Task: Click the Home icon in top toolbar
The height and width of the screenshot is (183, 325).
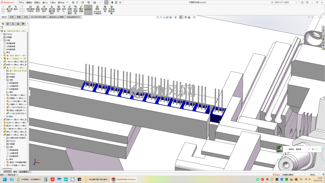Action: click(x=73, y=2)
